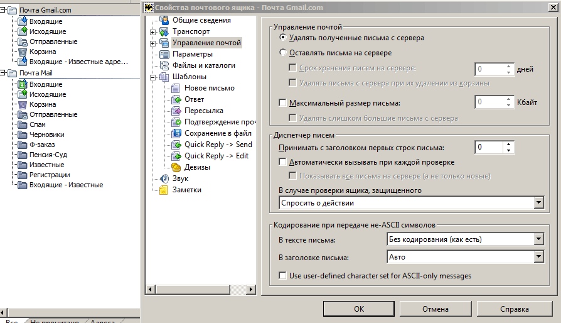Screen dimensions: 561x323
Task: Enable Автоматически вызывать при каждой проверке
Action: pyautogui.click(x=282, y=162)
